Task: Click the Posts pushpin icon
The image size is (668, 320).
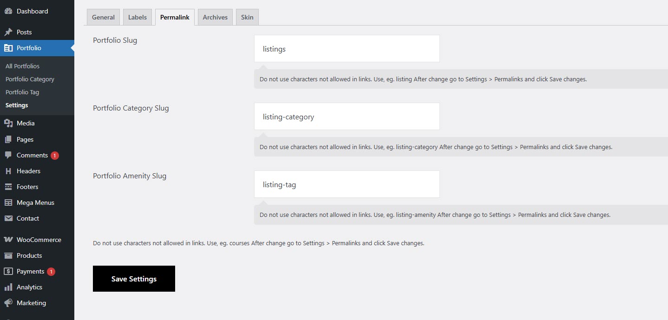Action: click(x=8, y=32)
